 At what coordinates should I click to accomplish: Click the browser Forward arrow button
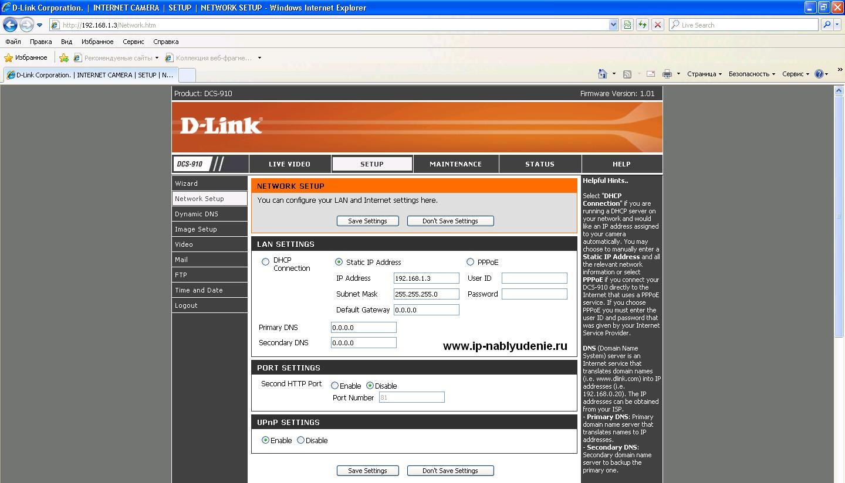pos(26,25)
